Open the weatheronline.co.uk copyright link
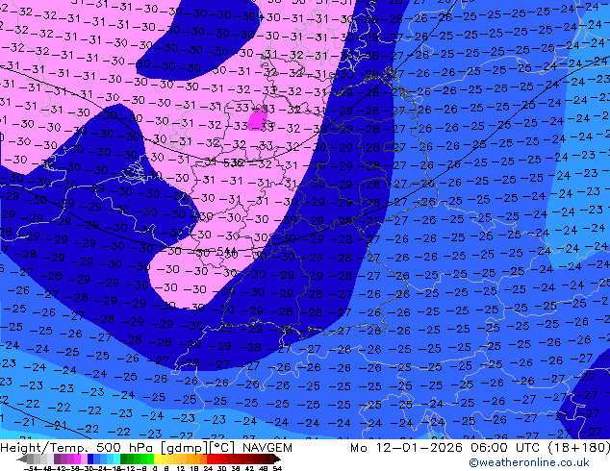 [x=529, y=462]
